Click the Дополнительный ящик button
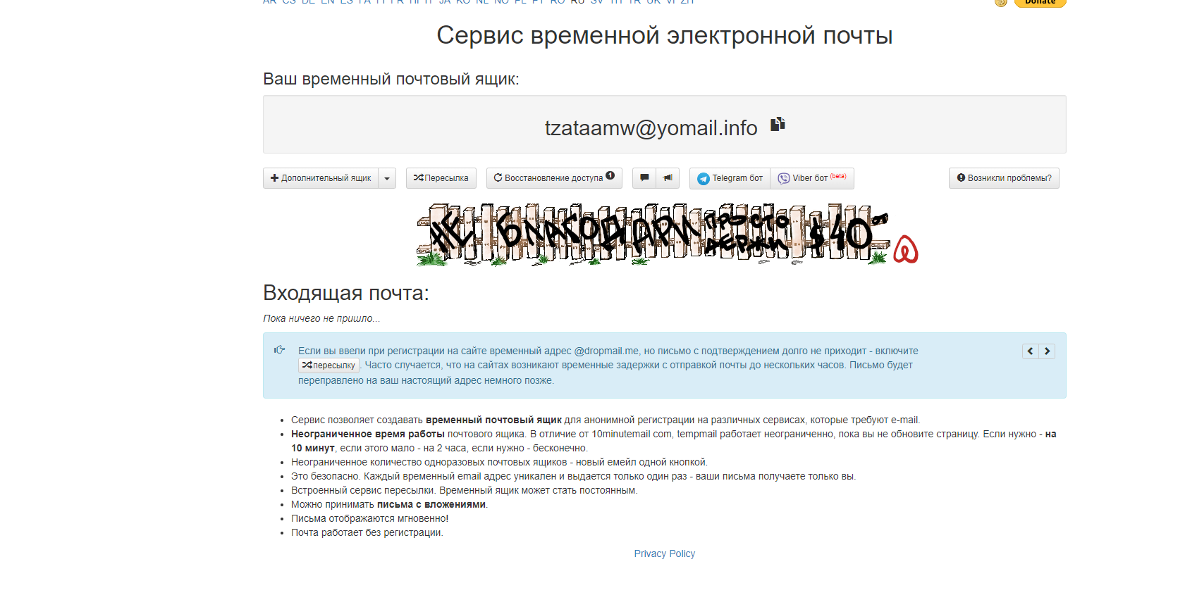1185x607 pixels. [x=321, y=178]
